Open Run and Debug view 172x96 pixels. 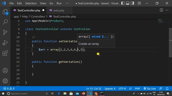[x=5, y=43]
